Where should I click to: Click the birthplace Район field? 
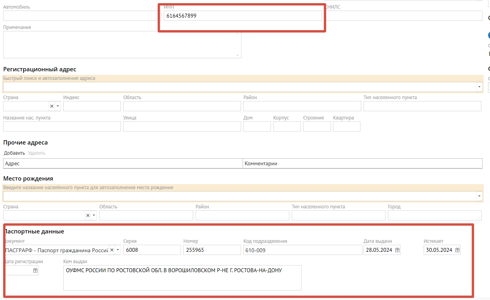pyautogui.click(x=242, y=215)
